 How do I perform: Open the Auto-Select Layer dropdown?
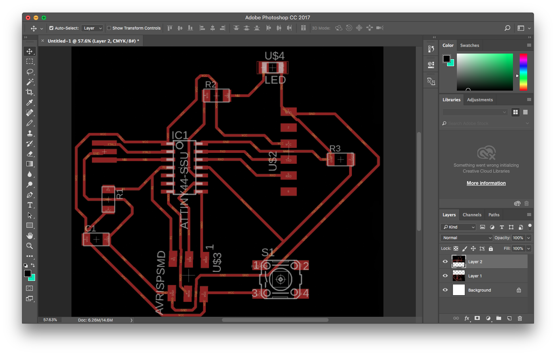click(x=92, y=28)
